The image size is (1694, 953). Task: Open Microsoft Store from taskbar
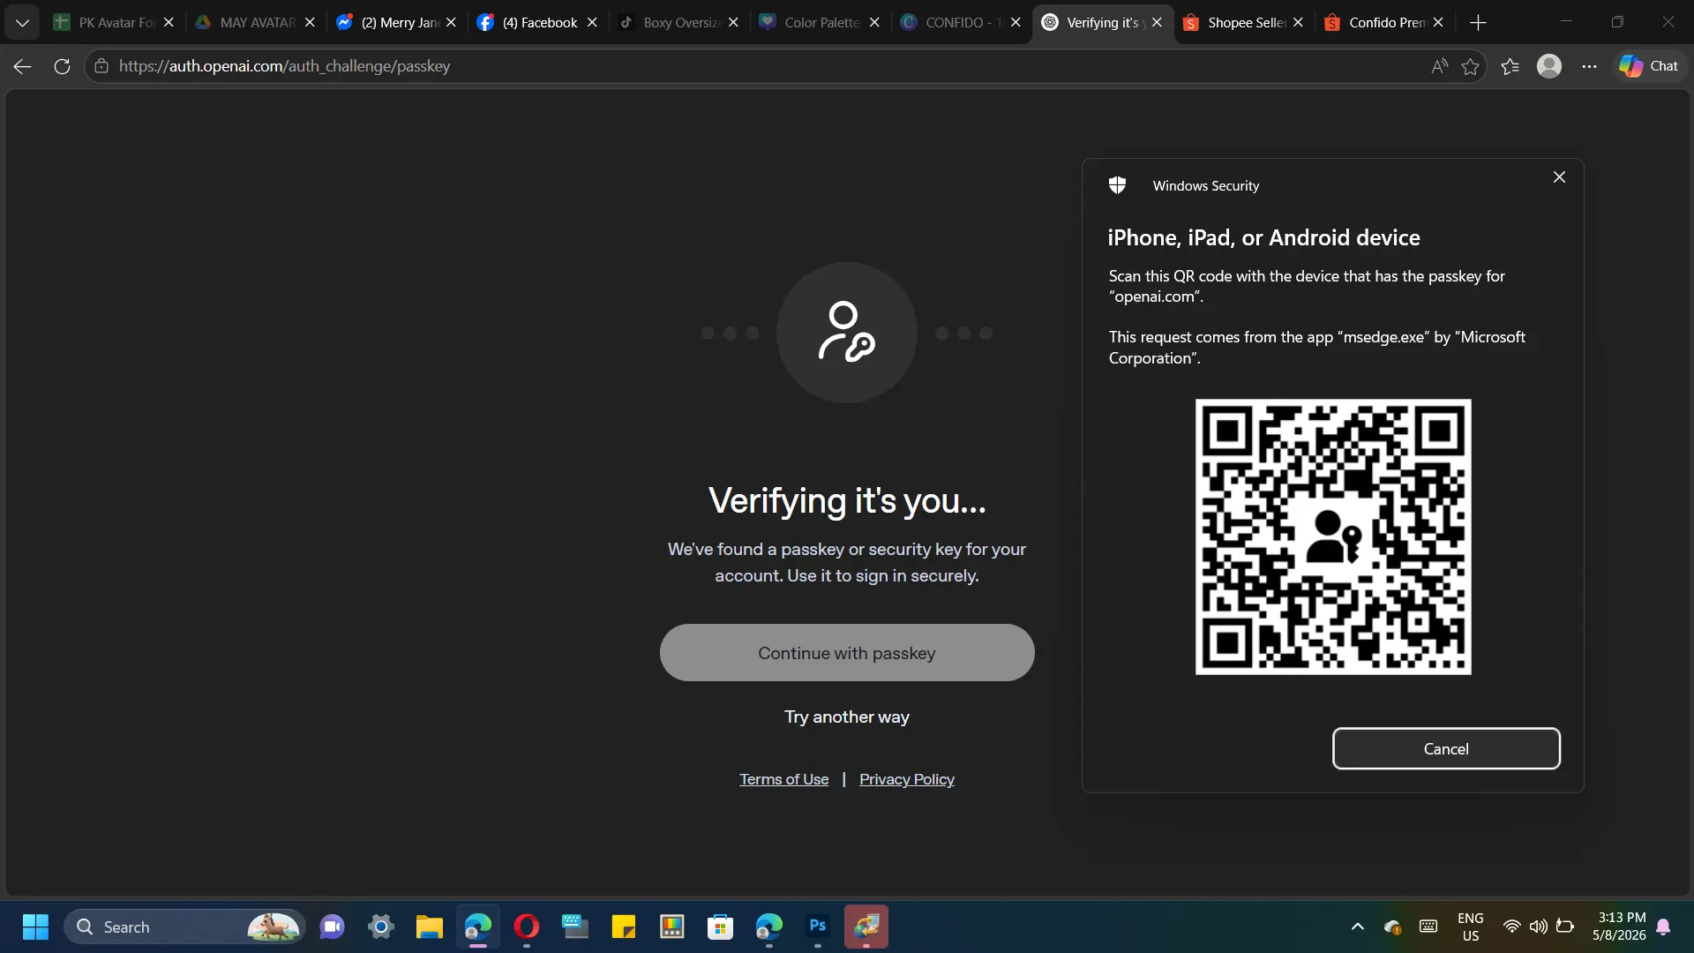coord(720,927)
